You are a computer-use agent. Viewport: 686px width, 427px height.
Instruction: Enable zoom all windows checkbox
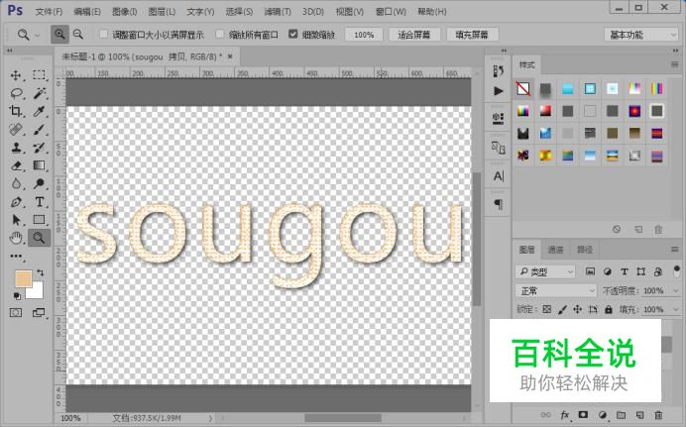(x=220, y=34)
